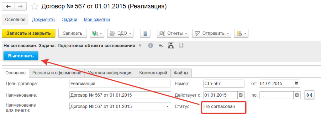The image size is (321, 116).
Task: Open the folder with clock icon menu
Action: click(241, 33)
